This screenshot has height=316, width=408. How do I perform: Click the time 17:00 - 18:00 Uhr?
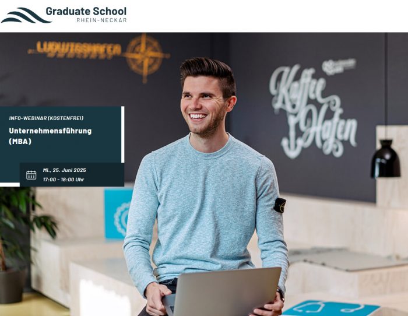(64, 180)
